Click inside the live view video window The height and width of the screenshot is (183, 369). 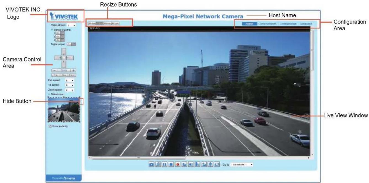tap(199, 94)
